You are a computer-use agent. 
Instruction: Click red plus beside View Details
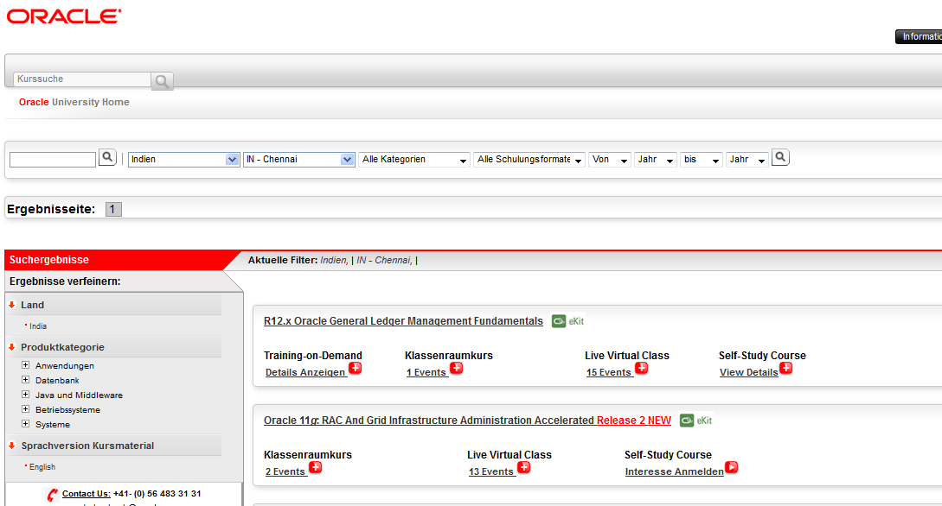pos(785,368)
